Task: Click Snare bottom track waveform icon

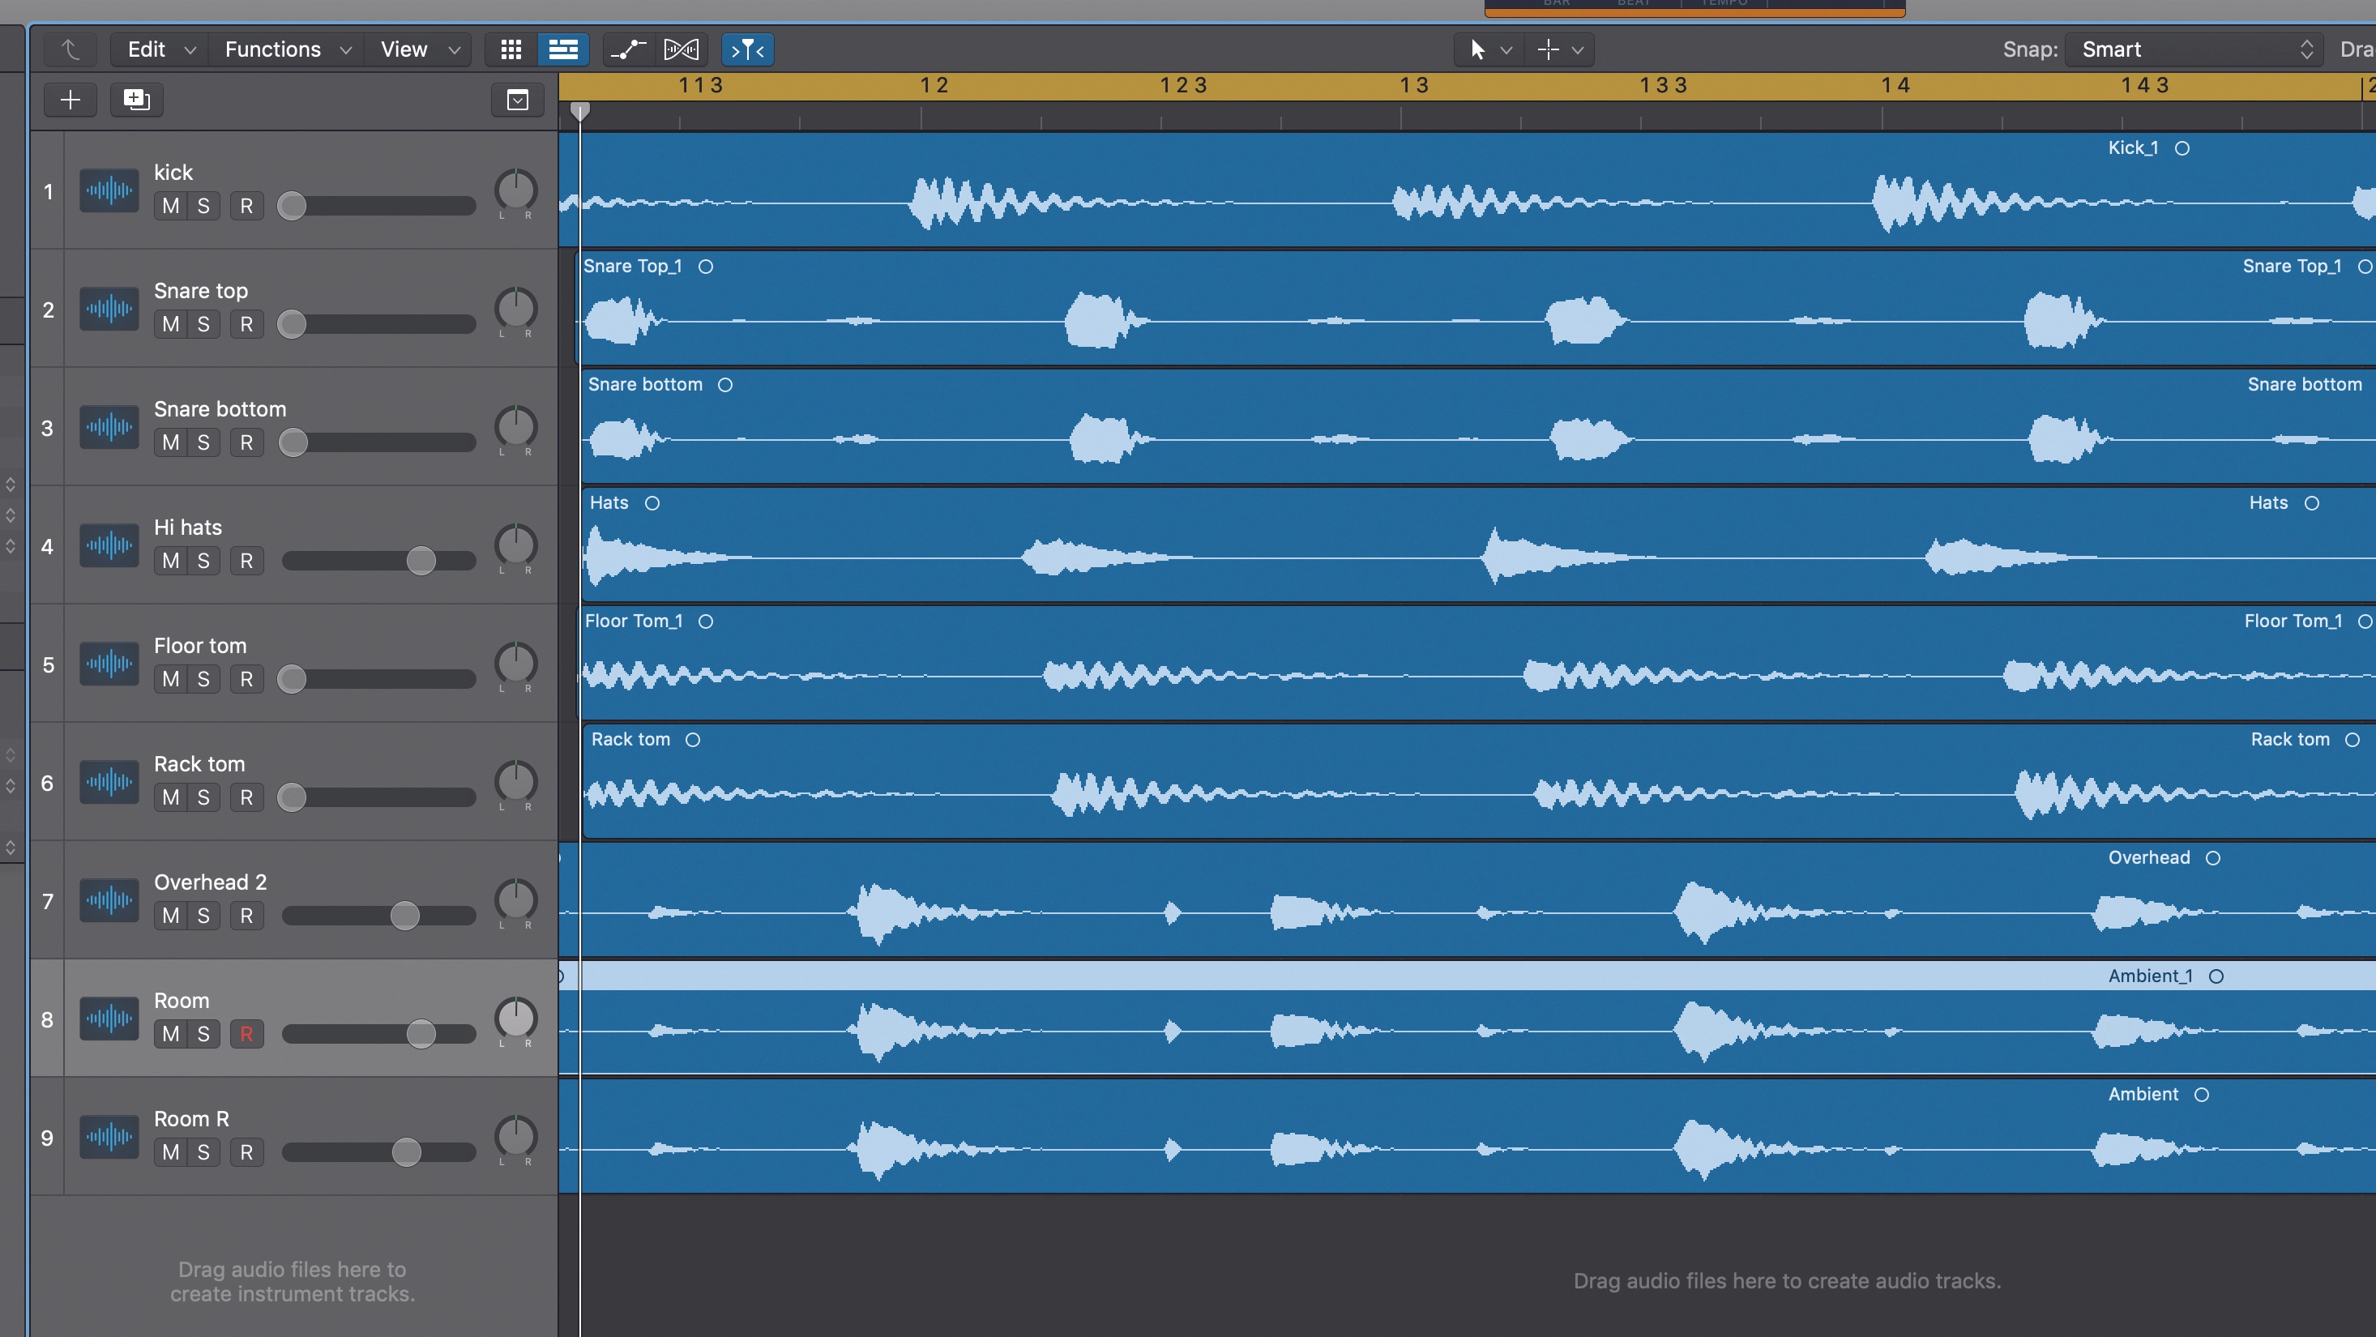Action: [109, 427]
